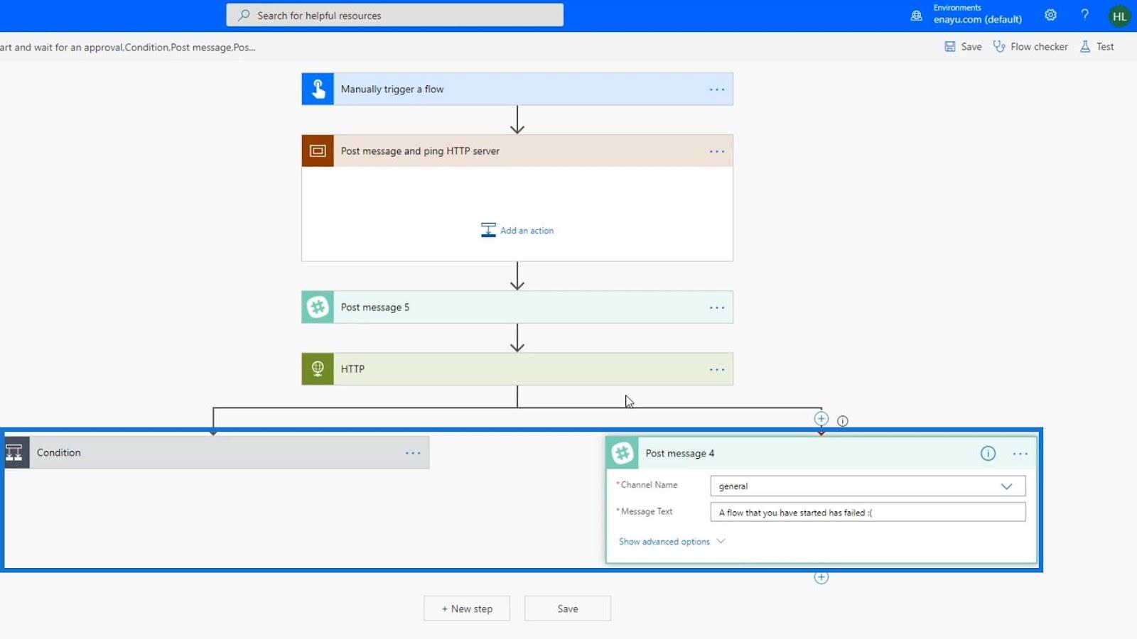Run the Flow checker
The image size is (1137, 639).
[1030, 47]
